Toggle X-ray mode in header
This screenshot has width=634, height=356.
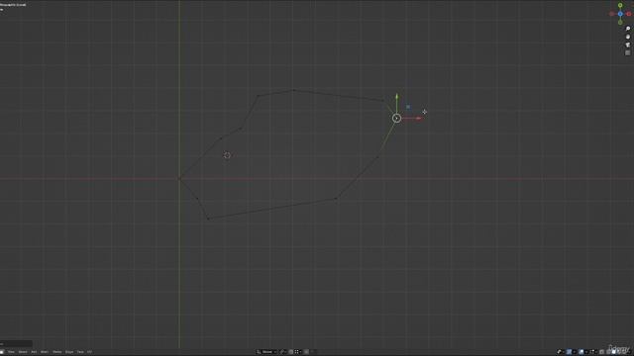click(x=601, y=352)
